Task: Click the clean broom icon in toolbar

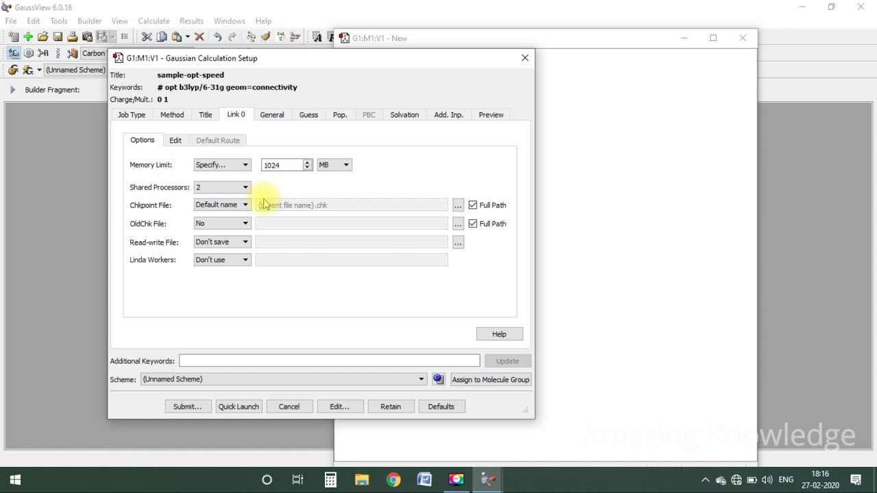Action: point(266,37)
